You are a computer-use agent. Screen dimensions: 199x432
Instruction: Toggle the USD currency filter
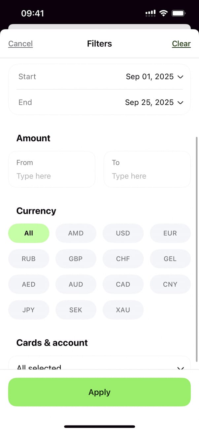click(x=123, y=233)
